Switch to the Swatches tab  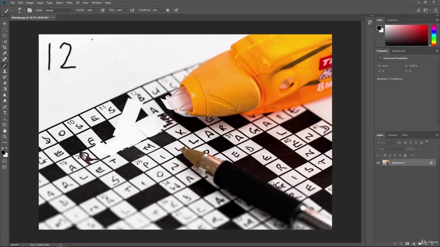pyautogui.click(x=392, y=20)
